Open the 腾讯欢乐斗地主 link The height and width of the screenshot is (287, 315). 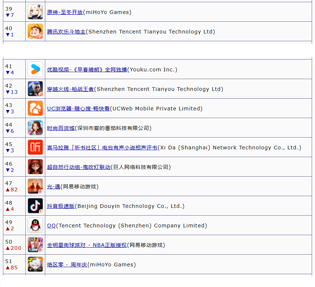[66, 32]
